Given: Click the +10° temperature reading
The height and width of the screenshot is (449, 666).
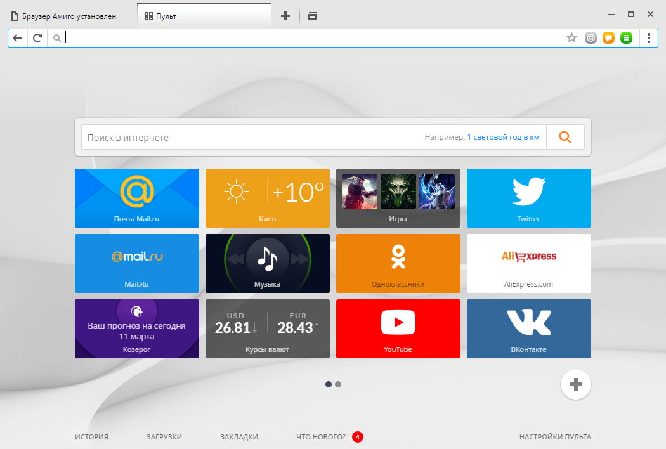Looking at the screenshot, I should 299,192.
